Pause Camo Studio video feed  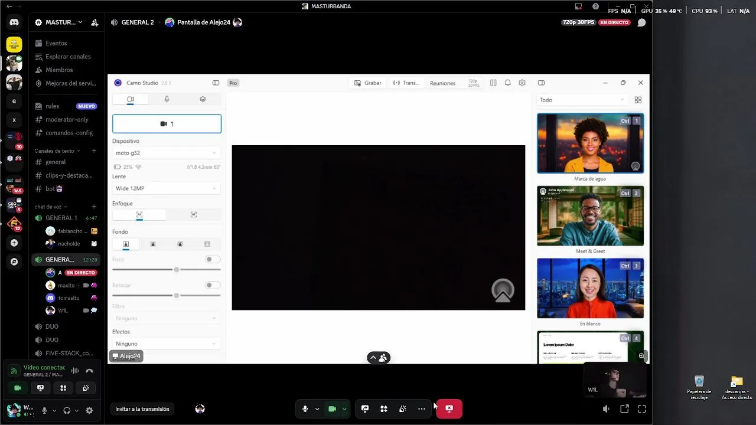point(493,83)
